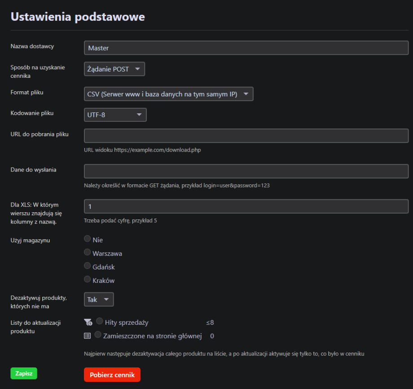Expand the CSV file format dropdown
Image resolution: width=413 pixels, height=389 pixels.
coord(168,94)
